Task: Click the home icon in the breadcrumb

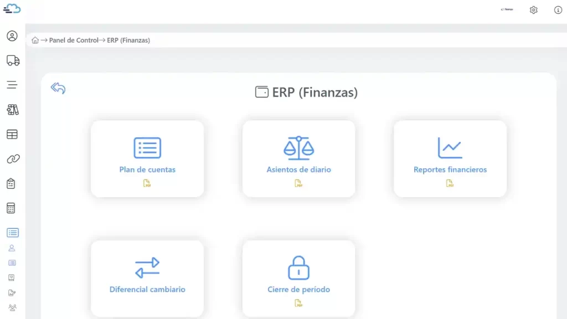Action: tap(35, 40)
